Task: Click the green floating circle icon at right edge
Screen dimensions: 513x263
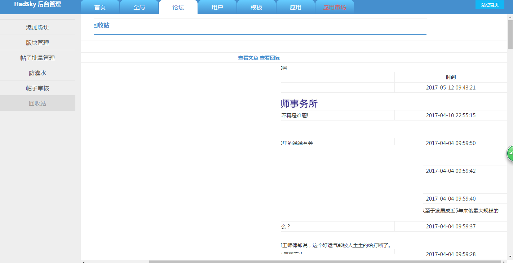Action: coord(510,153)
